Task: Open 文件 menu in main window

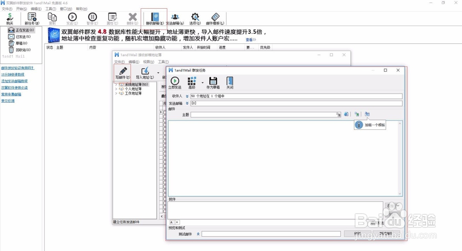Action: (7, 9)
